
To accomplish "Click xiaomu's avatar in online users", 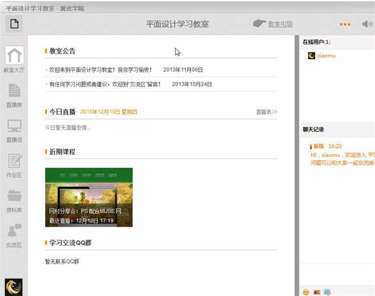I will click(x=311, y=56).
